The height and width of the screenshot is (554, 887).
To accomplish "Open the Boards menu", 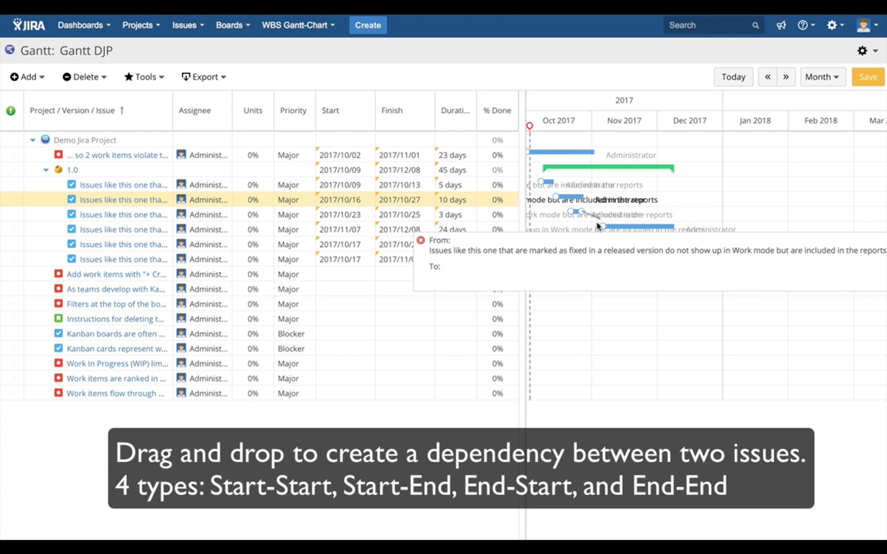I will coord(233,25).
